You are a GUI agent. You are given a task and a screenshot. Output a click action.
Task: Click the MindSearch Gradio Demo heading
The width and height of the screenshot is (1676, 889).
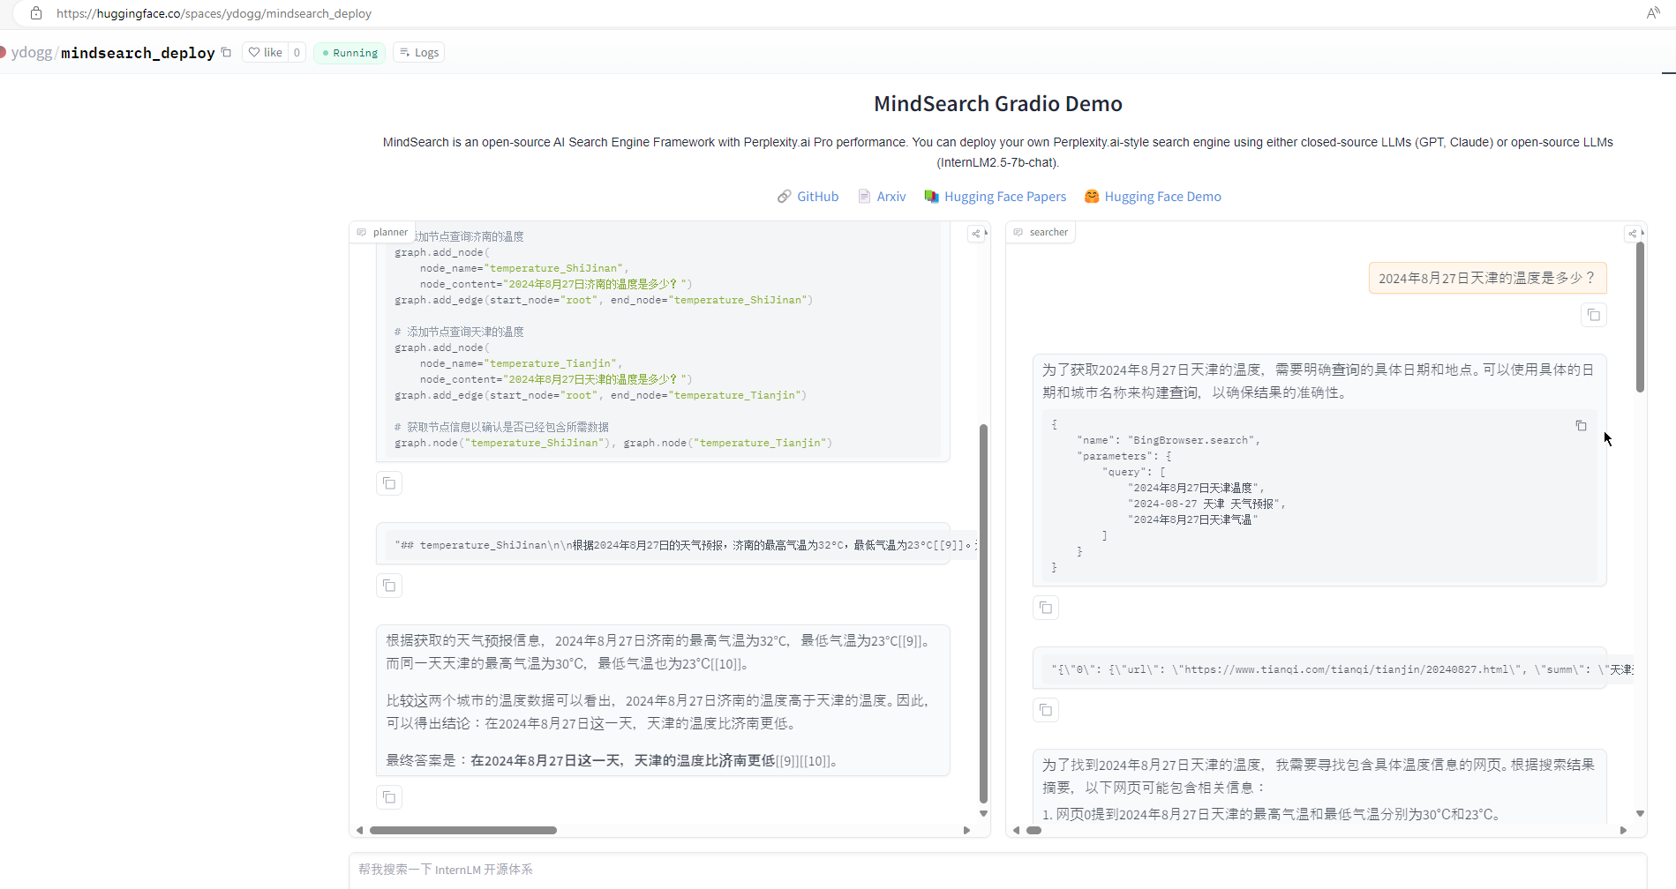997,104
